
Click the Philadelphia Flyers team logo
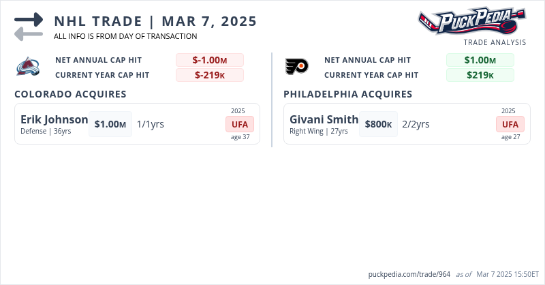tap(297, 66)
